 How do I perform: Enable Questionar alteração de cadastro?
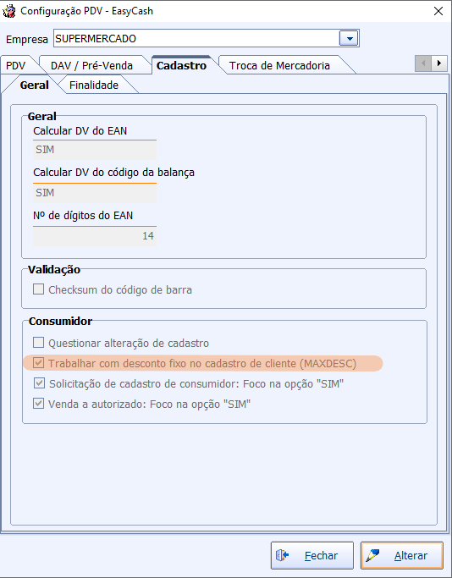[38, 343]
